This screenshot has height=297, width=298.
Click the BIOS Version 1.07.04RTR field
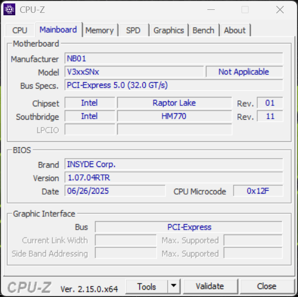click(x=174, y=177)
